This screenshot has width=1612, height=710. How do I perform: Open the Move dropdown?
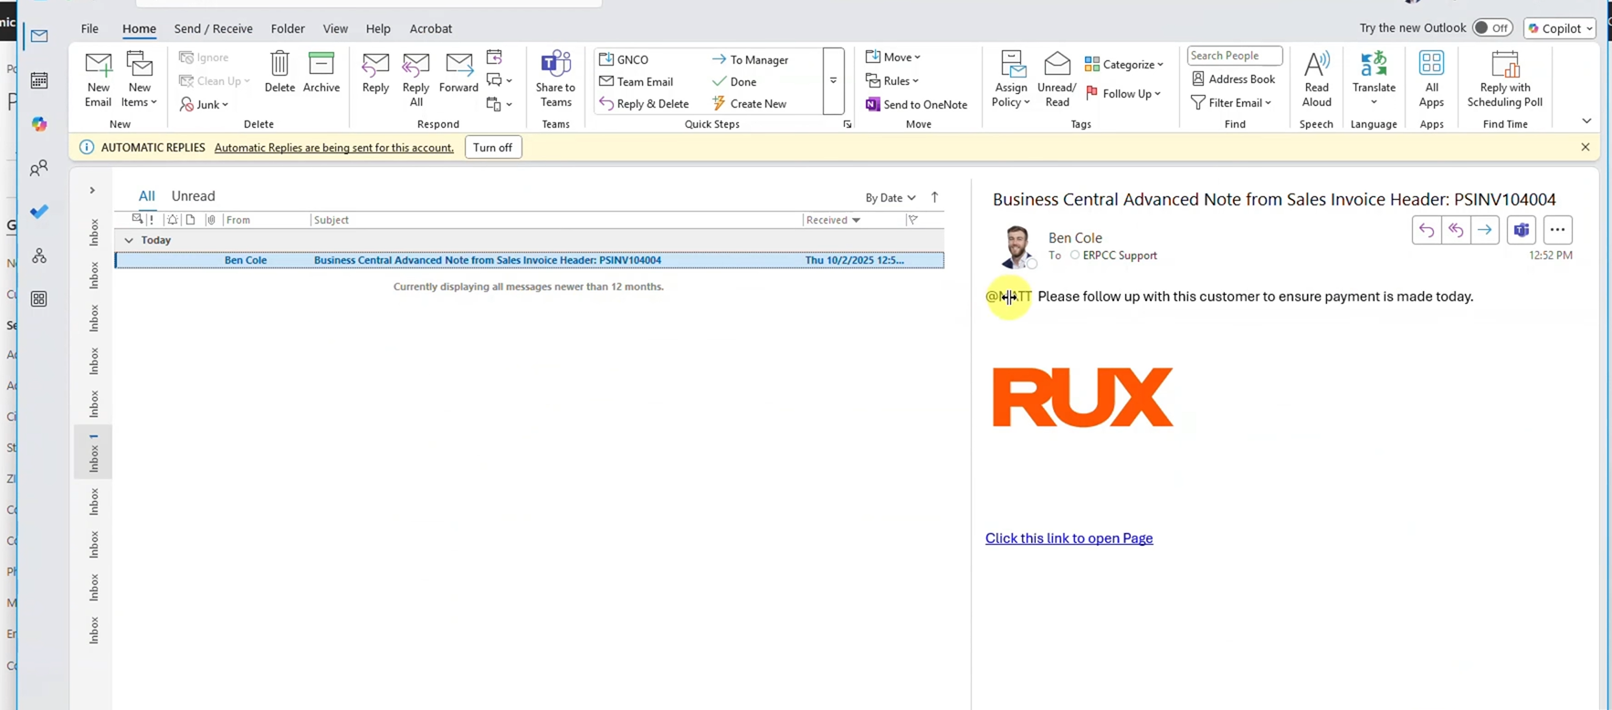click(x=893, y=57)
